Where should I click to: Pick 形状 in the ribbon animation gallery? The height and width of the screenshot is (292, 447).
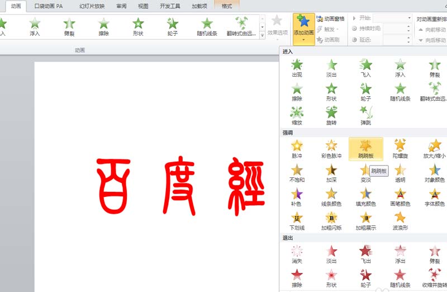138,27
